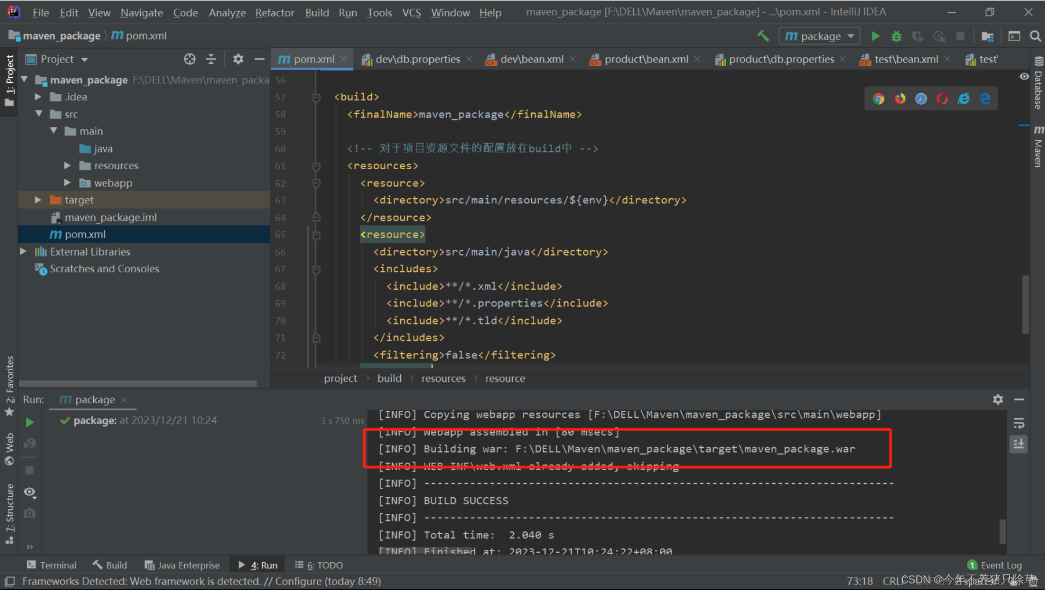The width and height of the screenshot is (1045, 591).
Task: Click the line and column indicator 73:18
Action: pos(860,581)
